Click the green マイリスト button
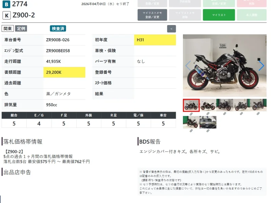 [219, 15]
